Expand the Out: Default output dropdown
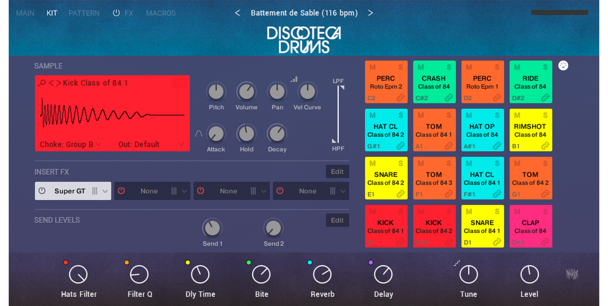 (x=152, y=144)
